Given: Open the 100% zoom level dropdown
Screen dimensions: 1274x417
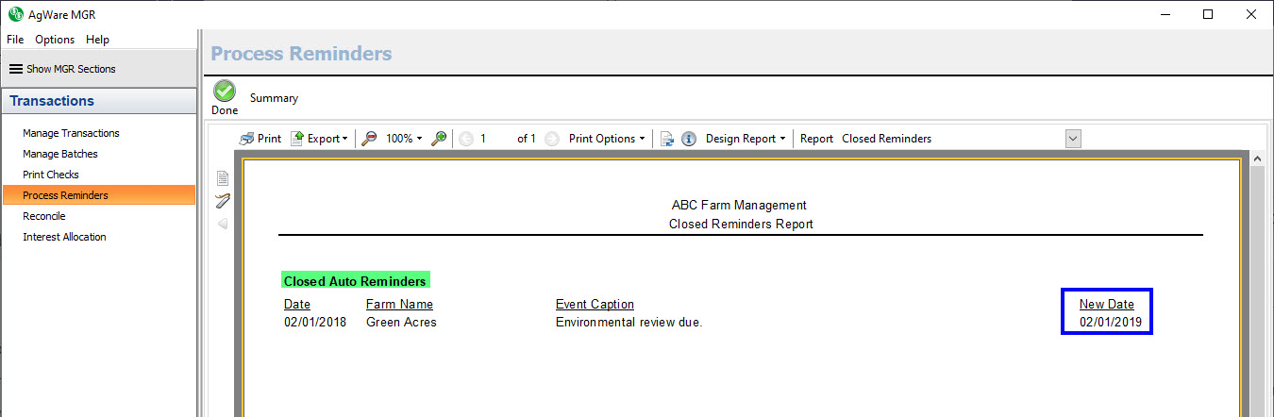Looking at the screenshot, I should [x=404, y=139].
